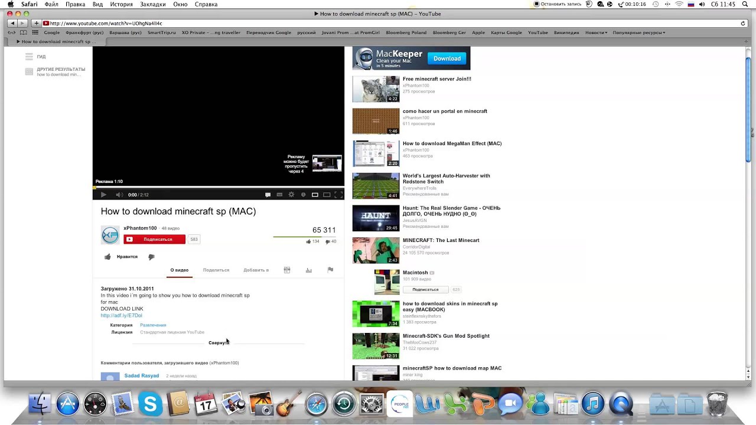Open the Развлечения category link
Screen dimensions: 756x425
[x=153, y=325]
